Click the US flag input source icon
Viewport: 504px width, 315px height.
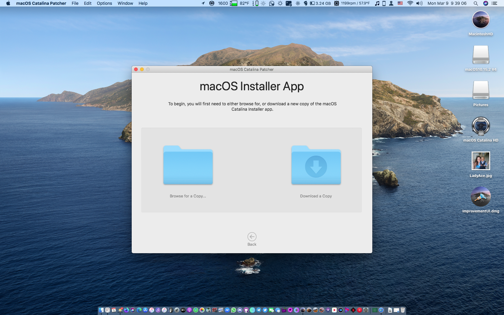pyautogui.click(x=400, y=3)
